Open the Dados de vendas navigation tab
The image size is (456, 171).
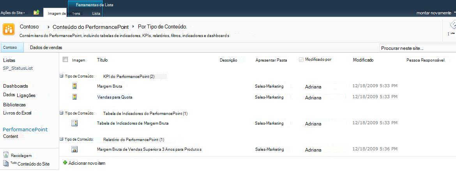point(46,48)
